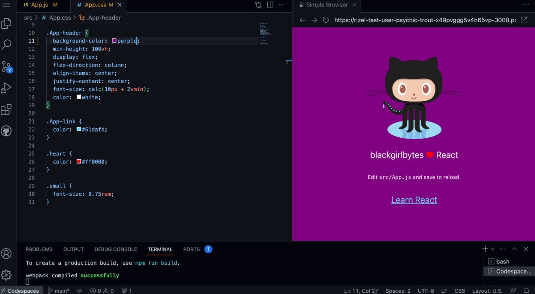535x294 pixels.
Task: Open the Extensions view icon
Action: point(6,110)
